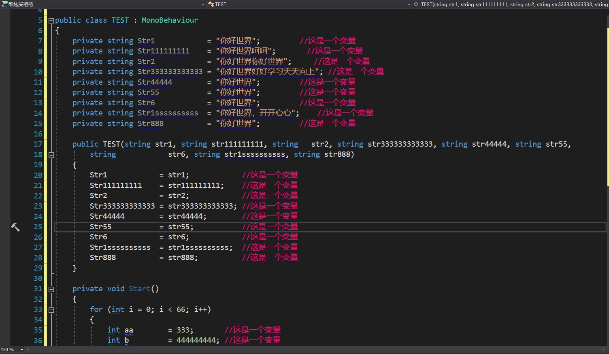The width and height of the screenshot is (609, 354).
Task: Click the screwdriver quick actions icon on line 25
Action: 15,227
